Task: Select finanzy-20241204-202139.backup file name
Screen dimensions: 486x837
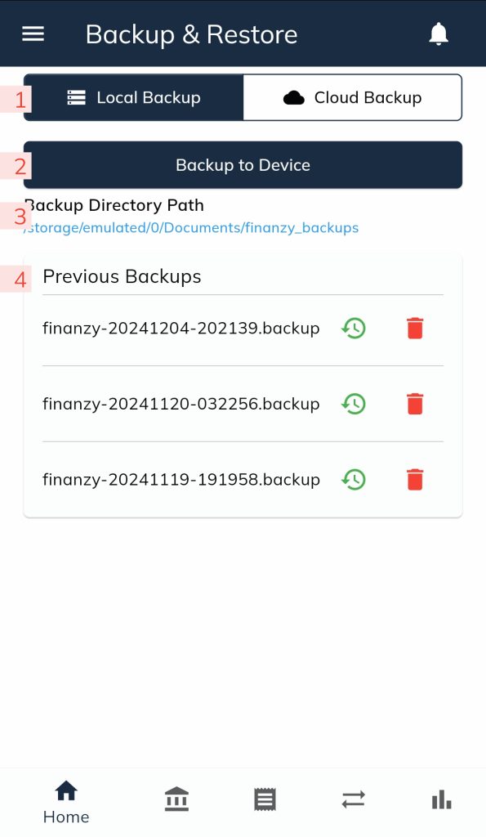Action: 181,329
